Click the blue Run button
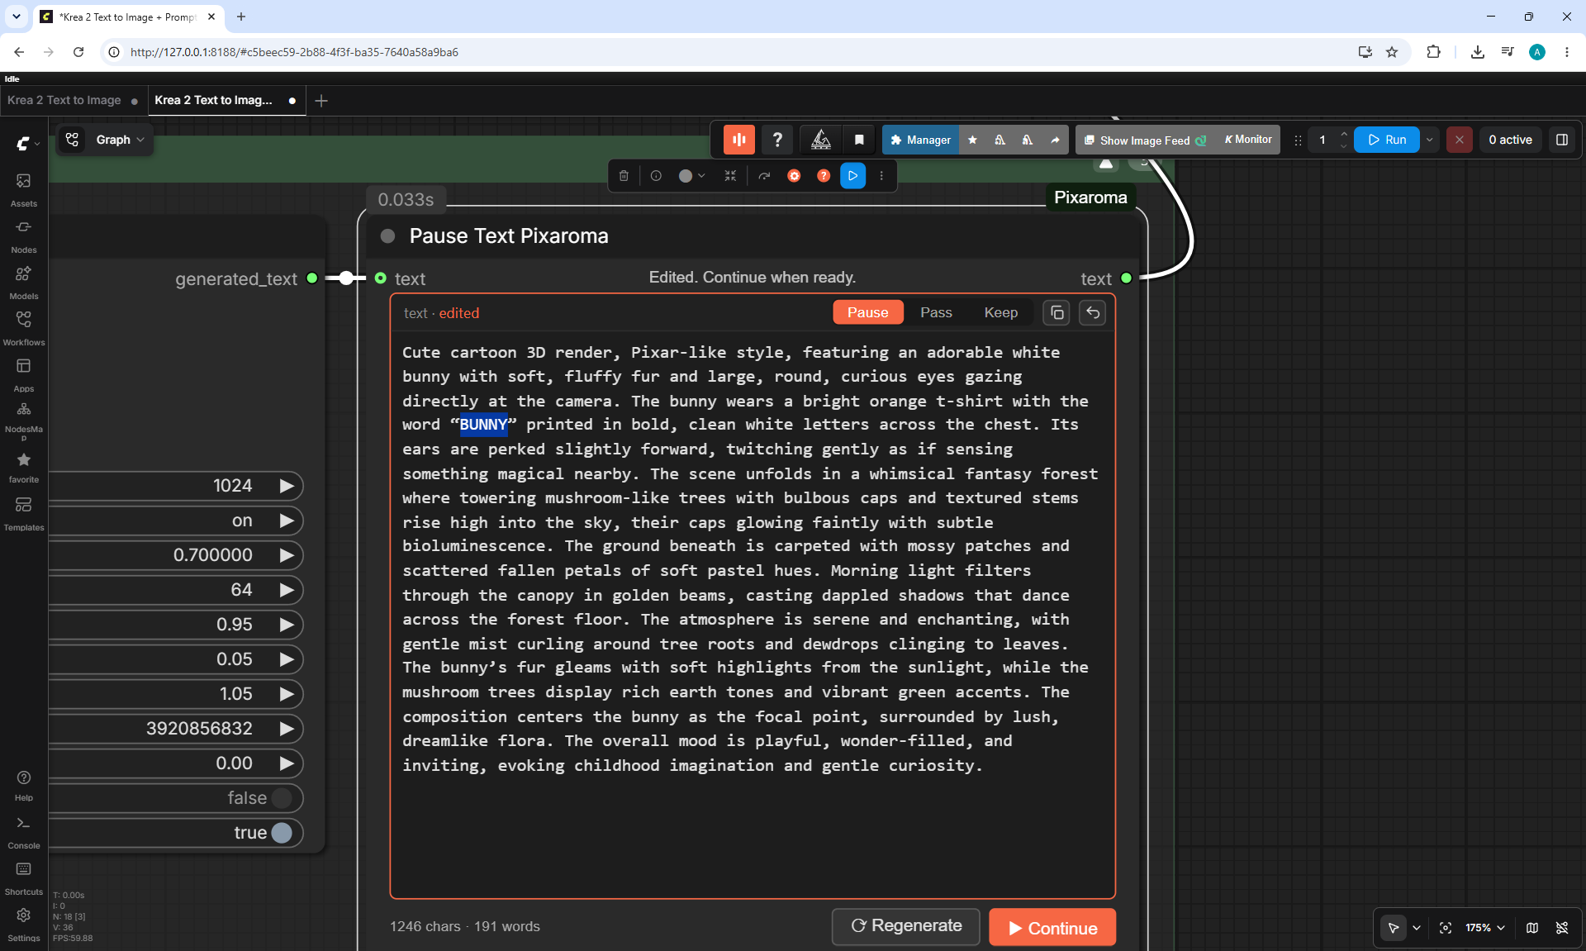The width and height of the screenshot is (1586, 951). coord(1387,140)
